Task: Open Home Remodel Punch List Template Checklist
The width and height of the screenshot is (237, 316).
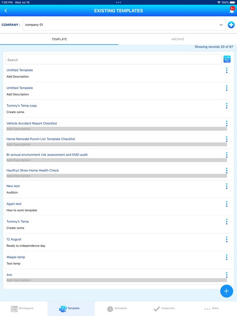Action: (x=41, y=139)
